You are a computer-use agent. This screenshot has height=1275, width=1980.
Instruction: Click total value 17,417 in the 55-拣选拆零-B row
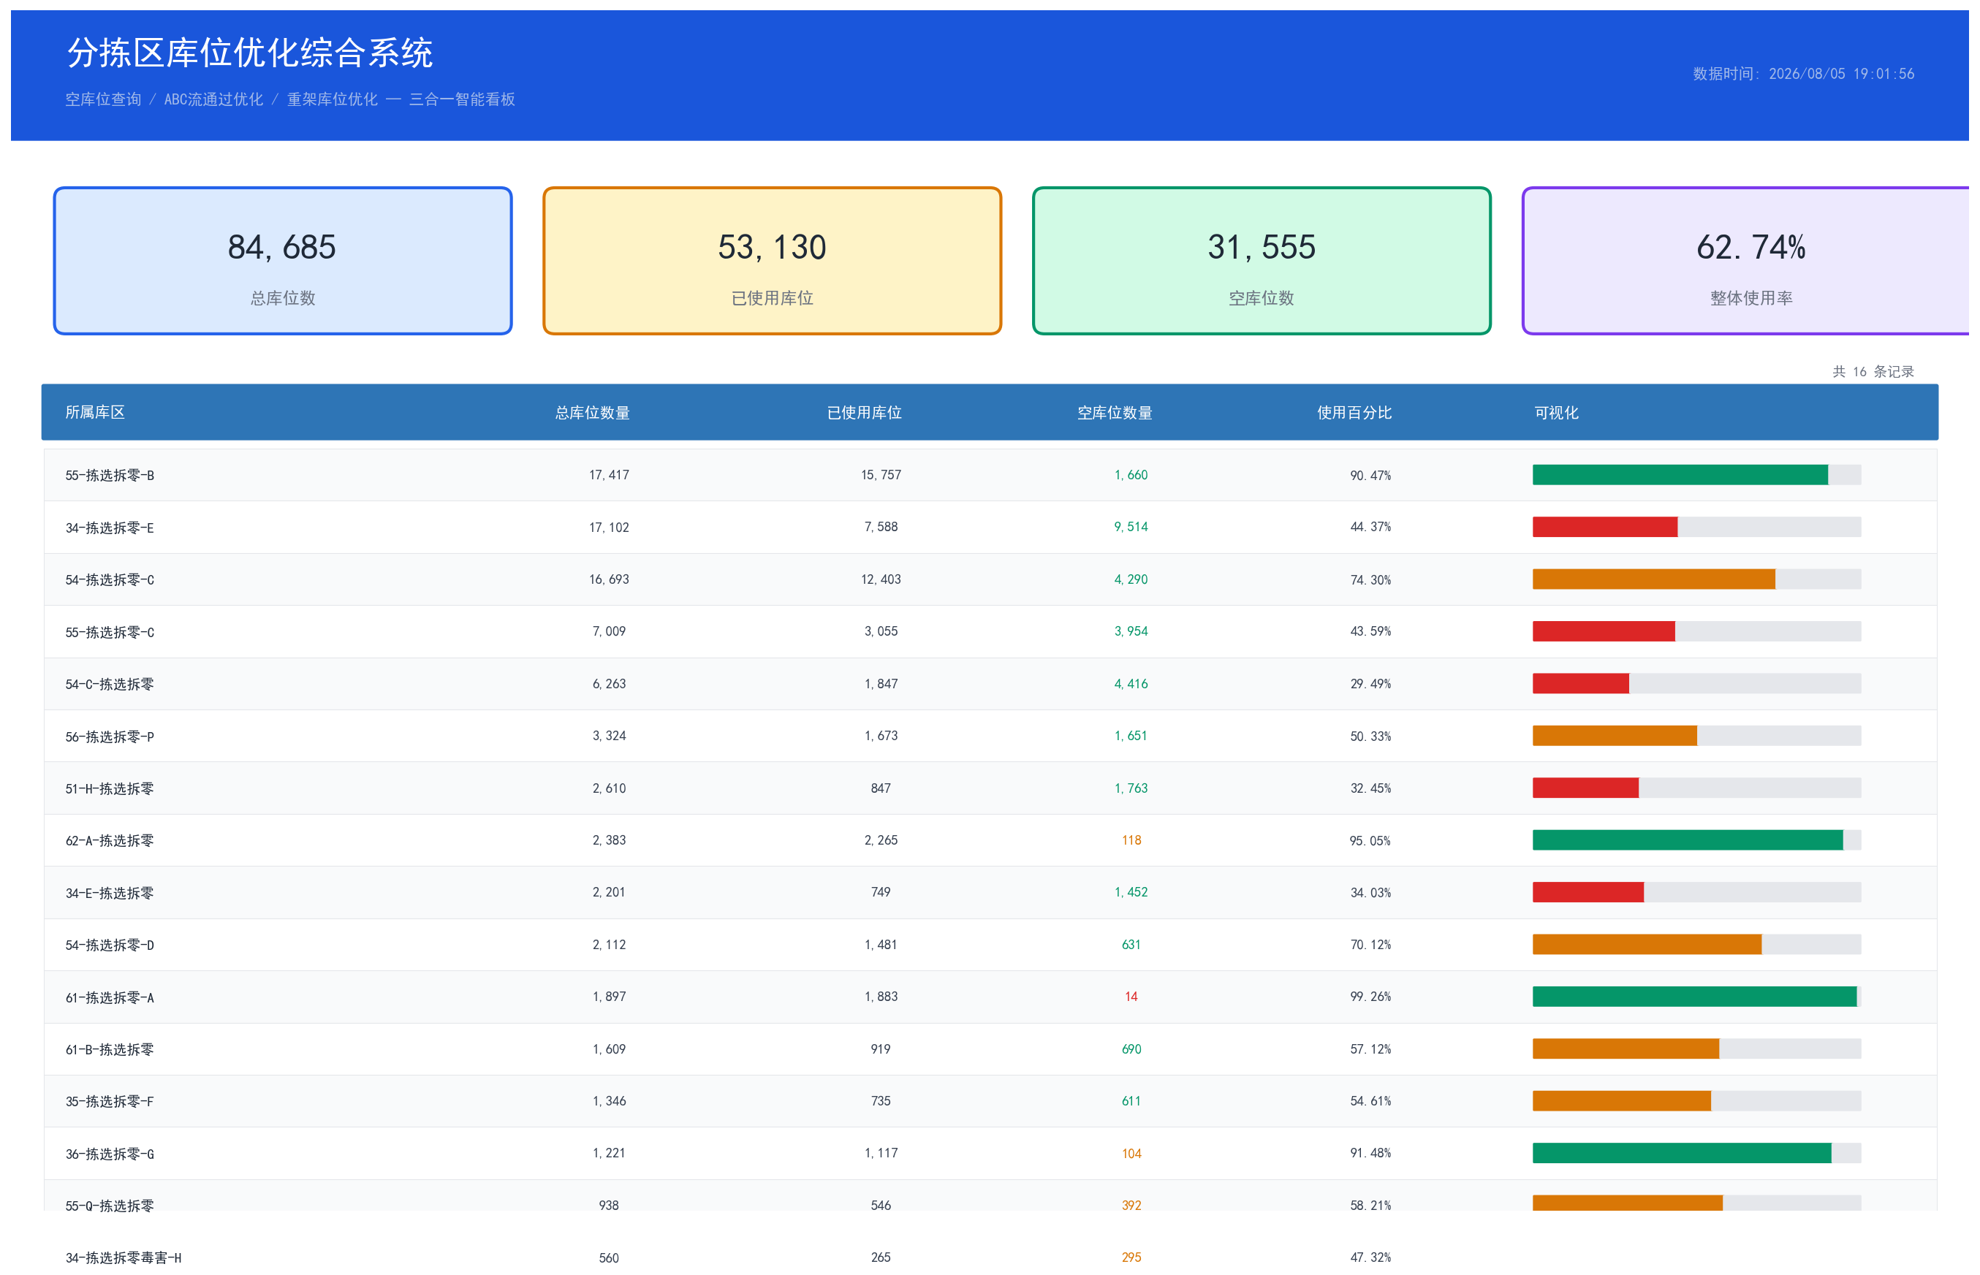609,475
